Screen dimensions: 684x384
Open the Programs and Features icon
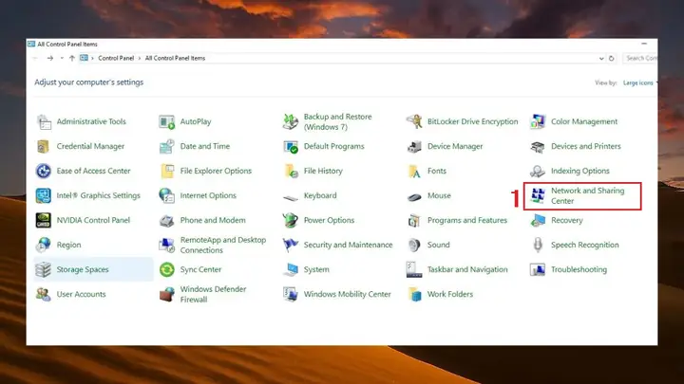[414, 220]
